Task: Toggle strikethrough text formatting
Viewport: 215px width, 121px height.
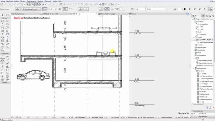Action: coord(205,9)
